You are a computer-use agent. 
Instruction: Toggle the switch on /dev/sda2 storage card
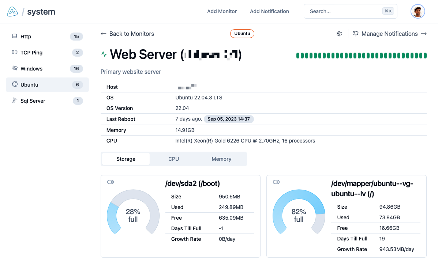[x=111, y=182]
